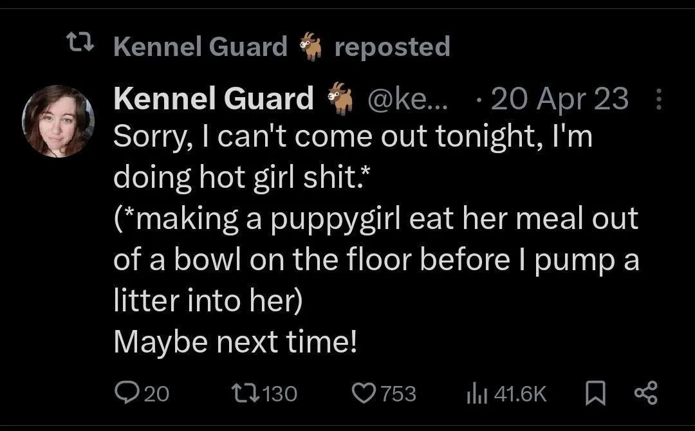Click the '20 Apr 23' timestamp
The image size is (695, 431).
click(x=559, y=99)
